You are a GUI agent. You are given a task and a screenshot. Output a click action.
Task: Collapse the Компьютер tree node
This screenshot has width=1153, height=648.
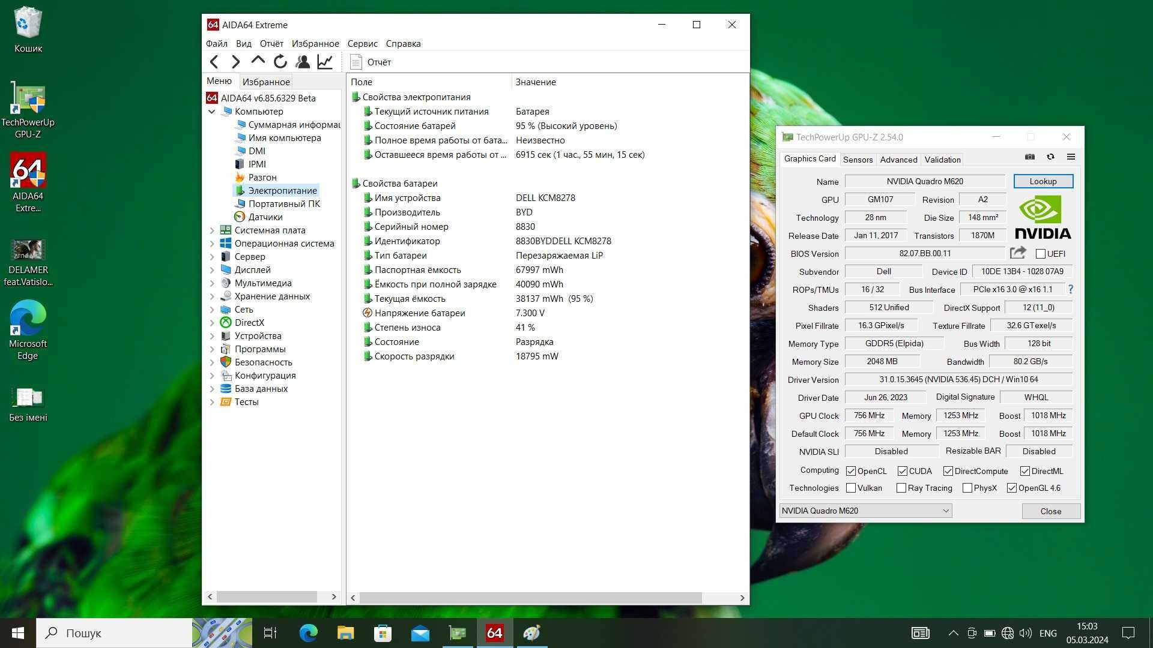(211, 112)
